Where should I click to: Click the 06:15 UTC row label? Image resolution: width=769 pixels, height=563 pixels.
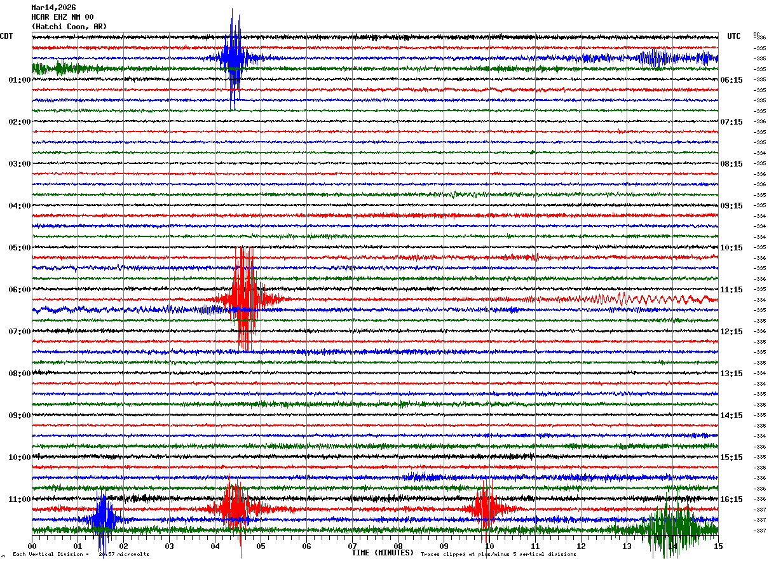click(x=732, y=80)
